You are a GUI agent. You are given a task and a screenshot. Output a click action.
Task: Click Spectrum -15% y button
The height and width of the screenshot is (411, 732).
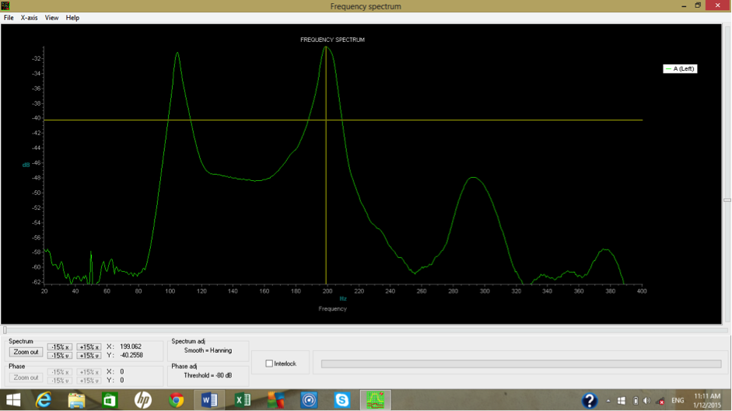(x=60, y=356)
